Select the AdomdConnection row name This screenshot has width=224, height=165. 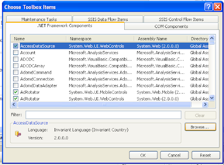(x=37, y=79)
